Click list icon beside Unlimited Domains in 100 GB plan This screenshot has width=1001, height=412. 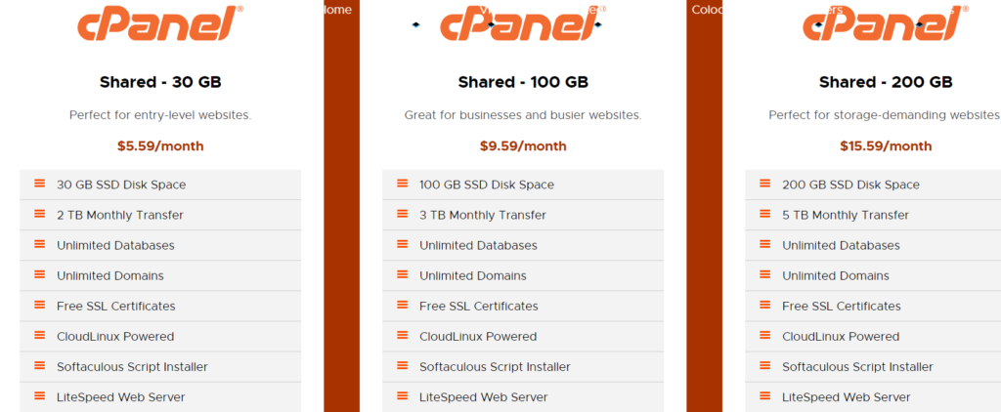tap(402, 275)
